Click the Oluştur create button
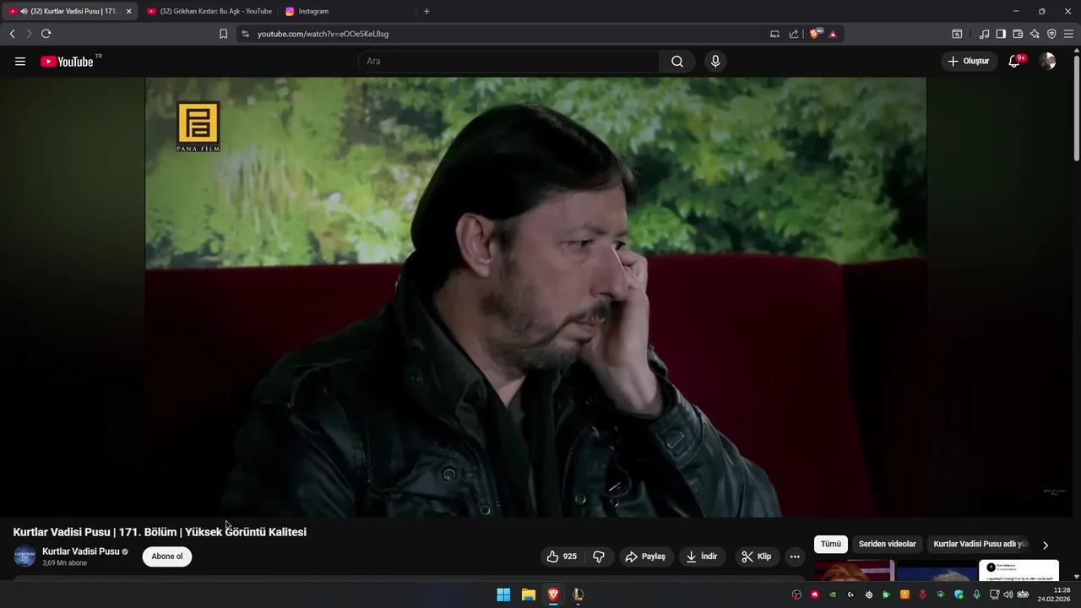Screen dimensions: 1081x608 click(970, 61)
